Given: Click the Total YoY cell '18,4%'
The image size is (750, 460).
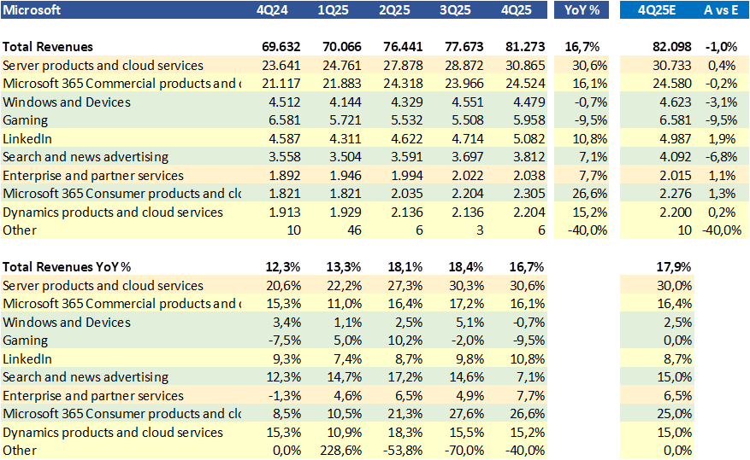Looking at the screenshot, I should (x=466, y=267).
